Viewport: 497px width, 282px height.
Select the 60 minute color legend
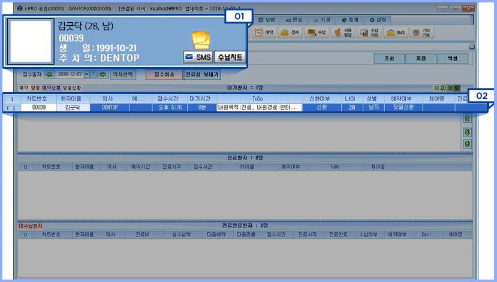(x=457, y=88)
